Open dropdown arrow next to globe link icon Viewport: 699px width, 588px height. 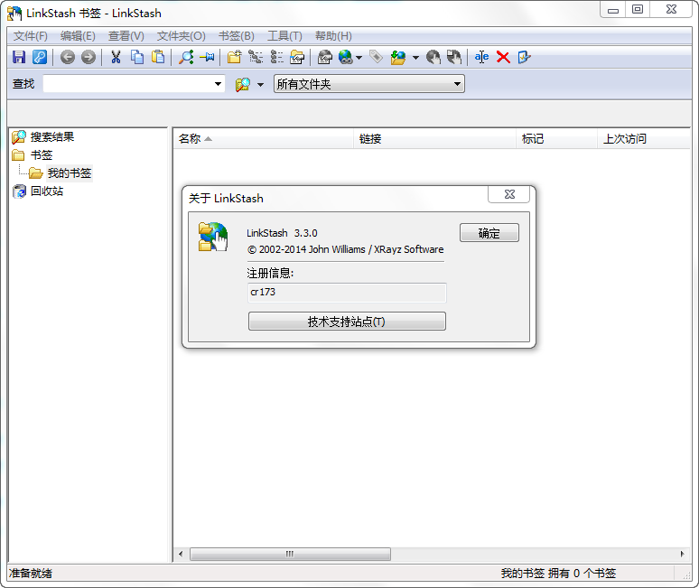coord(359,58)
